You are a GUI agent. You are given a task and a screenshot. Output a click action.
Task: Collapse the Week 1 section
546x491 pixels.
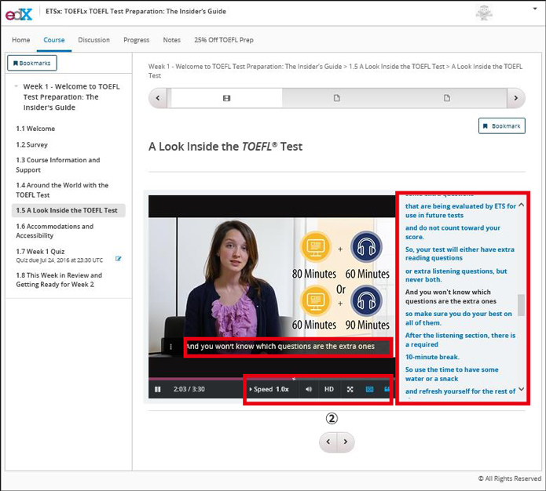point(16,86)
